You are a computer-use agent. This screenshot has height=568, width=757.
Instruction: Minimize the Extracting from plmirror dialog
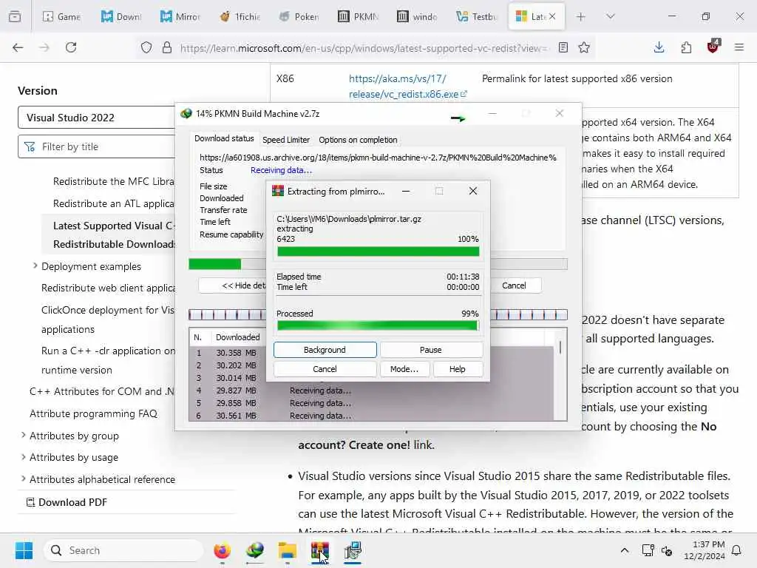point(406,192)
